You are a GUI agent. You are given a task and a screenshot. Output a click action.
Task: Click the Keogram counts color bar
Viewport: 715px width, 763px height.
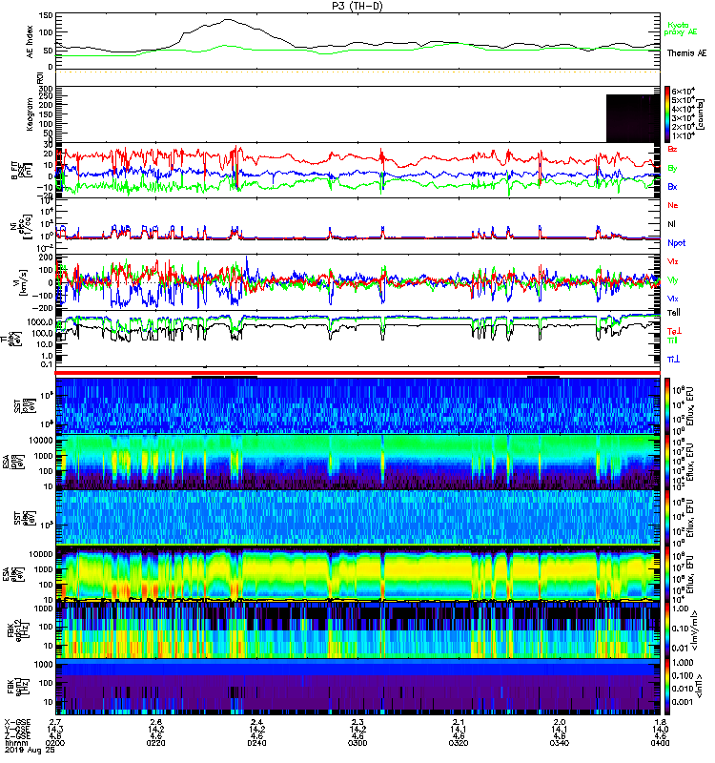pyautogui.click(x=667, y=114)
